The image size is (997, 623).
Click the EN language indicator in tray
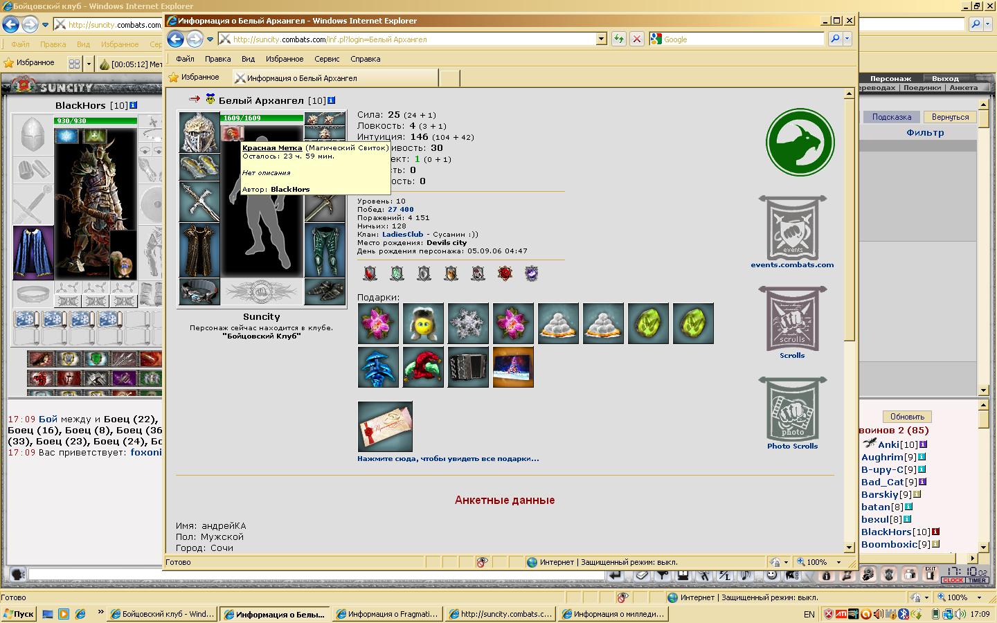(x=809, y=614)
